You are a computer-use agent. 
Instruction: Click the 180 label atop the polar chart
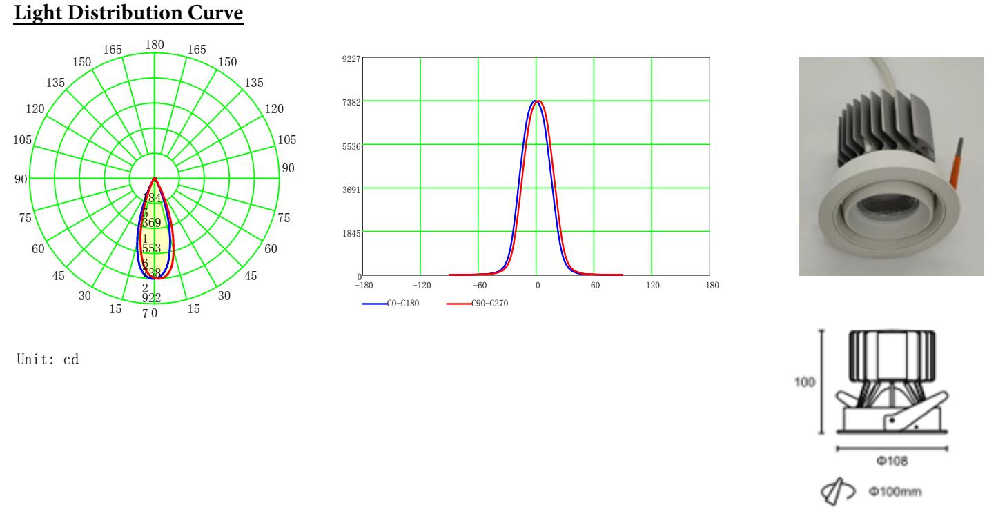(154, 44)
